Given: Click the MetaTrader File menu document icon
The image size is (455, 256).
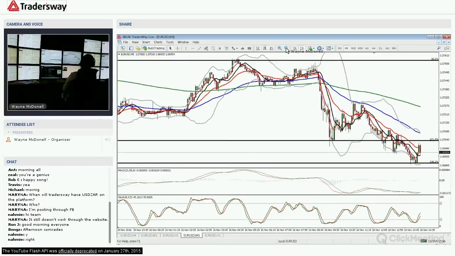Looking at the screenshot, I should tap(119, 42).
